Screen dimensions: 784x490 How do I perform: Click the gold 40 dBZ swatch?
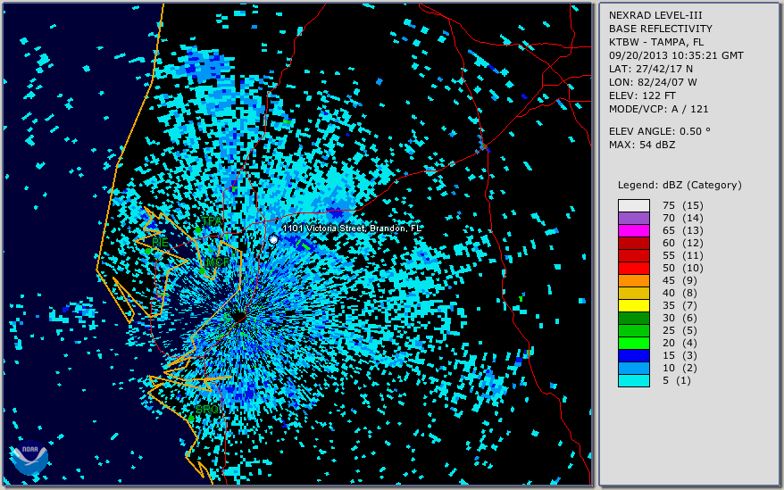pos(633,293)
